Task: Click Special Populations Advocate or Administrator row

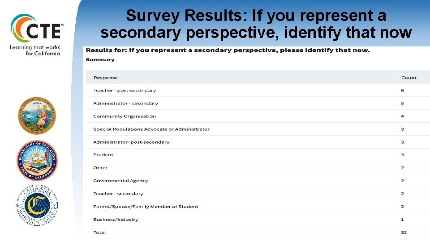Action: coord(151,129)
